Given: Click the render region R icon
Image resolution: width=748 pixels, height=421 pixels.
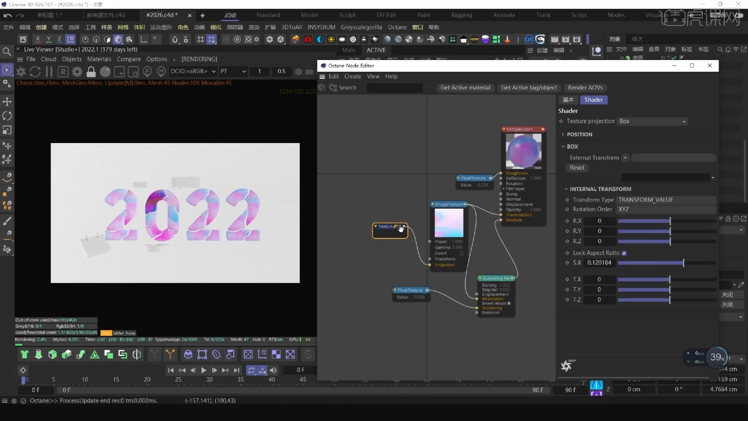Looking at the screenshot, I should pyautogui.click(x=63, y=72).
